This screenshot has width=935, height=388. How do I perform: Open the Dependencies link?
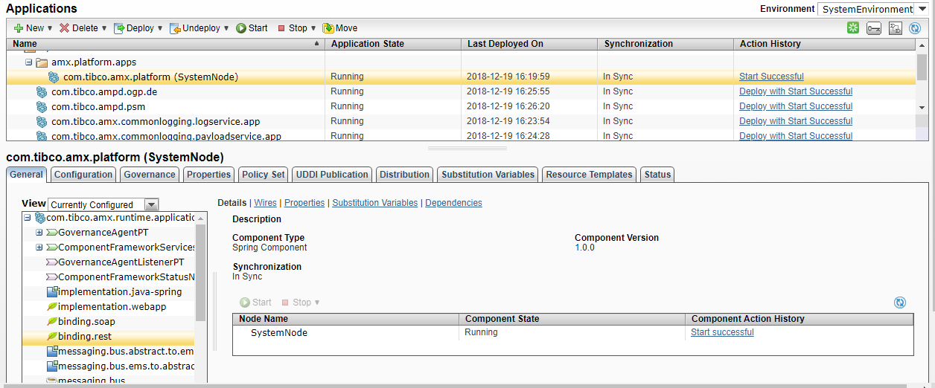tap(453, 203)
